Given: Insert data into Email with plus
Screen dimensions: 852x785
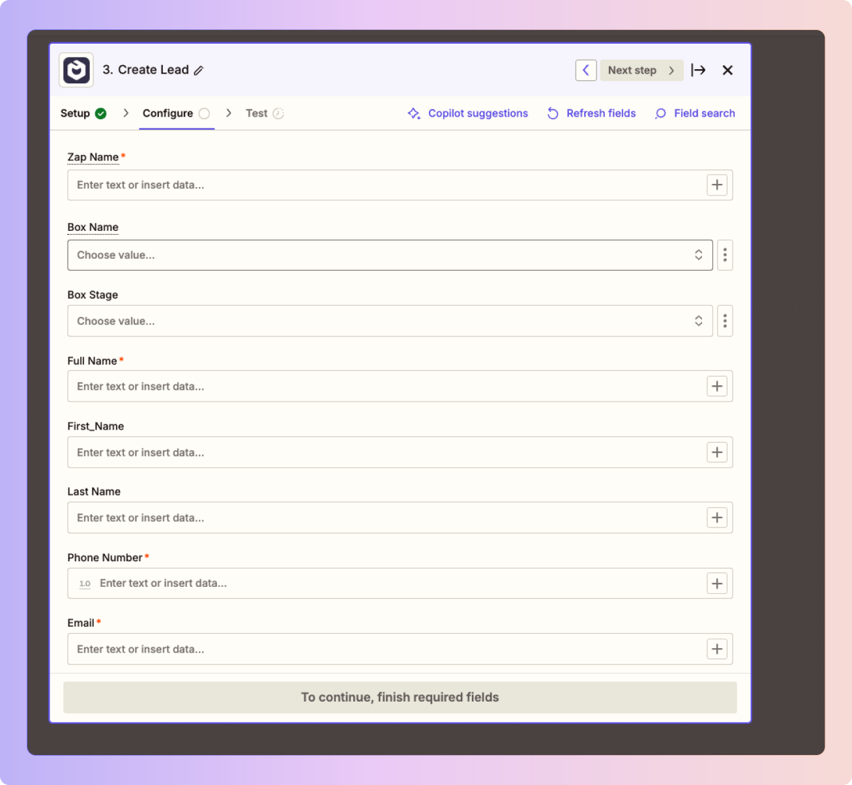Looking at the screenshot, I should click(x=717, y=649).
